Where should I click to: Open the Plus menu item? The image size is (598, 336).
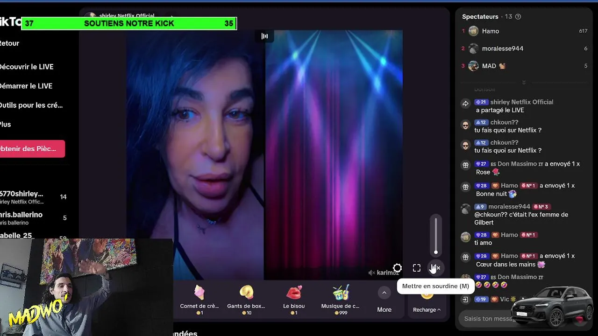point(6,124)
